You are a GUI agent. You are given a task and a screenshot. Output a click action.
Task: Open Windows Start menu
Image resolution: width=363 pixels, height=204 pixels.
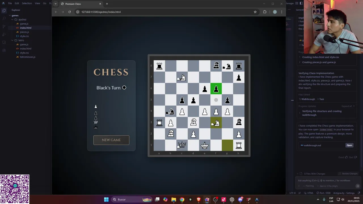(x=106, y=199)
